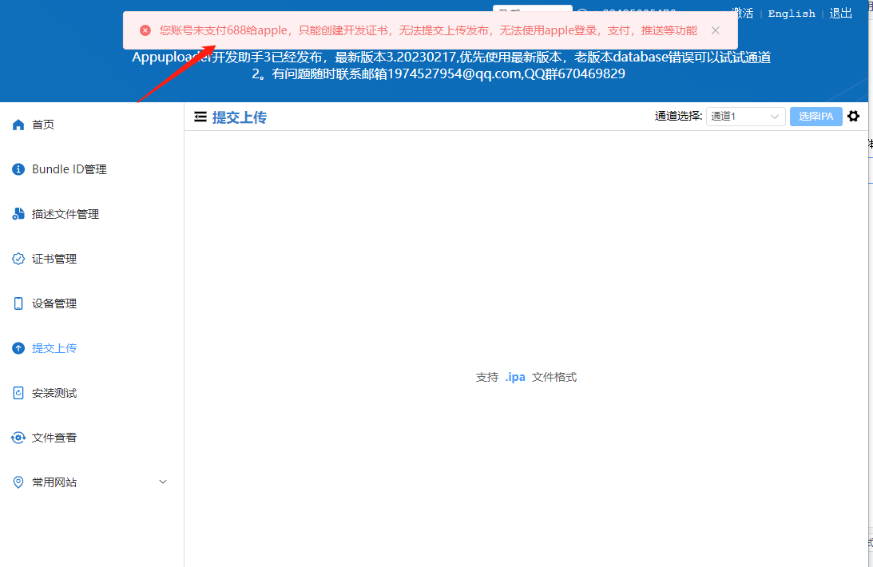The image size is (873, 567).
Task: Click the 安装测试 icon in sidebar
Action: click(x=18, y=393)
